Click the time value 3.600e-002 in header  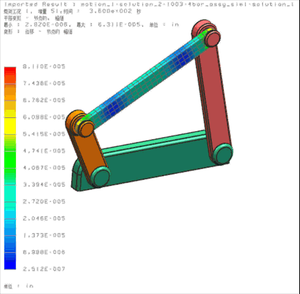[111, 11]
